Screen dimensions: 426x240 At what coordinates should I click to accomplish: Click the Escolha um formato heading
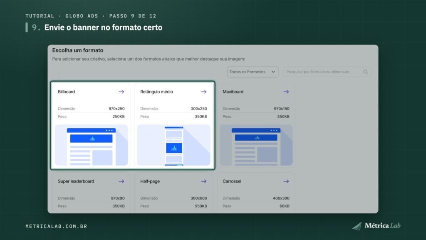(x=78, y=50)
